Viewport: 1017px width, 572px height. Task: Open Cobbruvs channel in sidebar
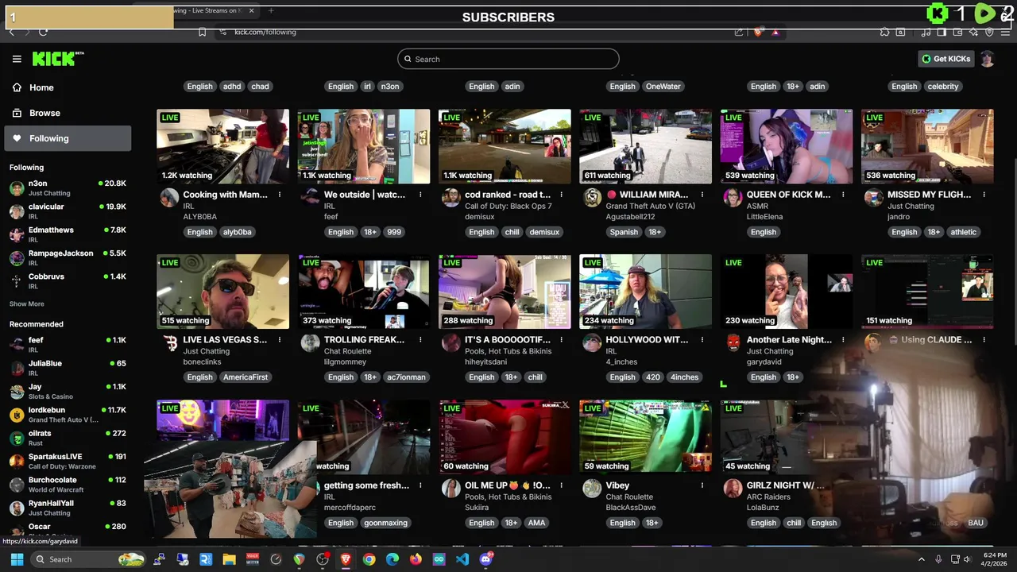point(68,280)
